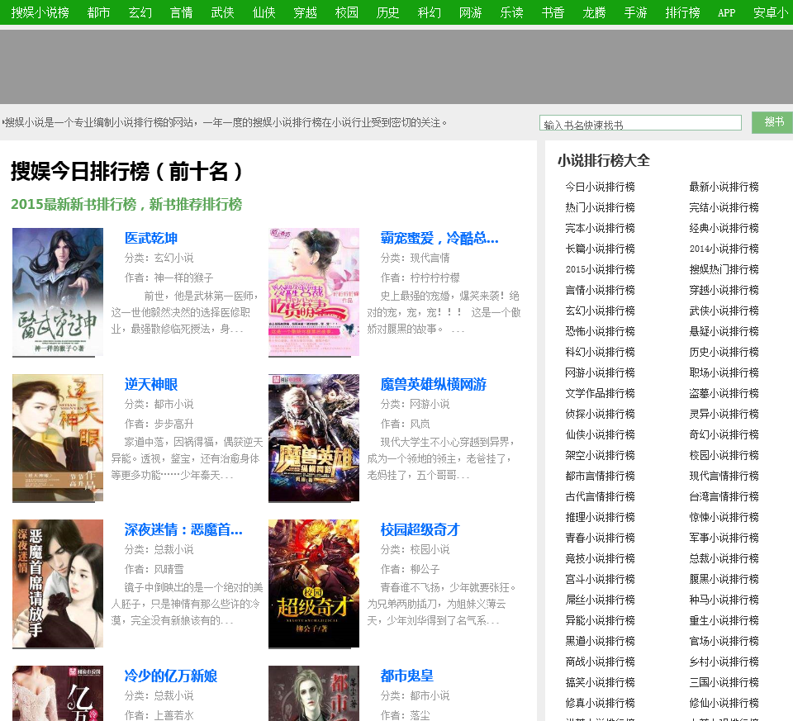Viewport: 793px width, 721px height.
Task: Open the 校园超级奇才 cover image
Action: click(314, 583)
